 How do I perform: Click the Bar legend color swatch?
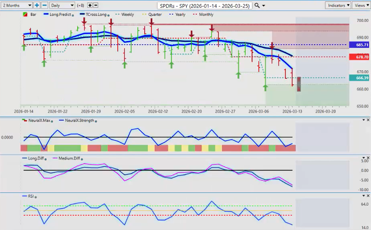[x=26, y=15]
